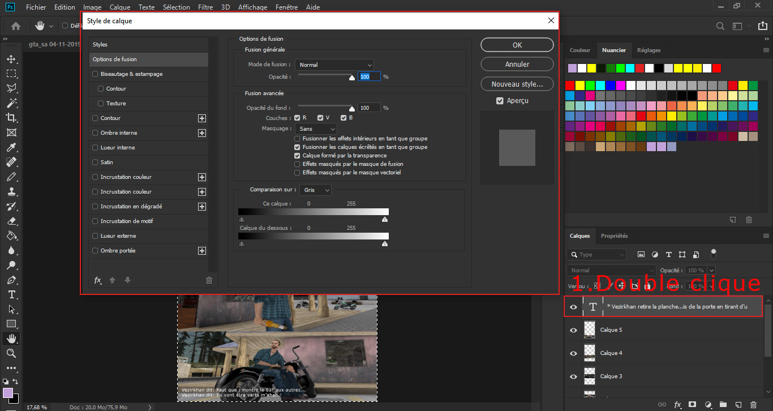Open the Opacité dropdown arrow in Calques panel
The width and height of the screenshot is (773, 411).
[711, 271]
